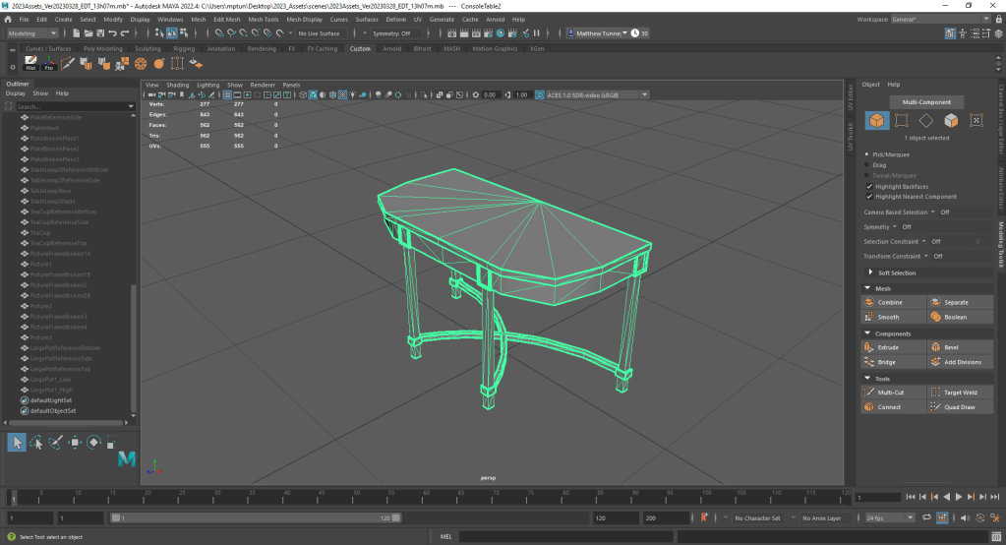Click the Multi-Component button

pos(926,102)
